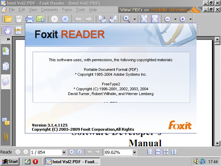This screenshot has width=221, height=166.
Task: Toggle Single Page layout in status bar
Action: (150, 152)
